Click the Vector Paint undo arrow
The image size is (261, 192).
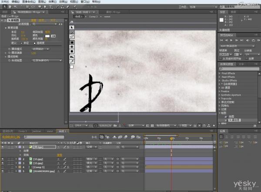72,57
